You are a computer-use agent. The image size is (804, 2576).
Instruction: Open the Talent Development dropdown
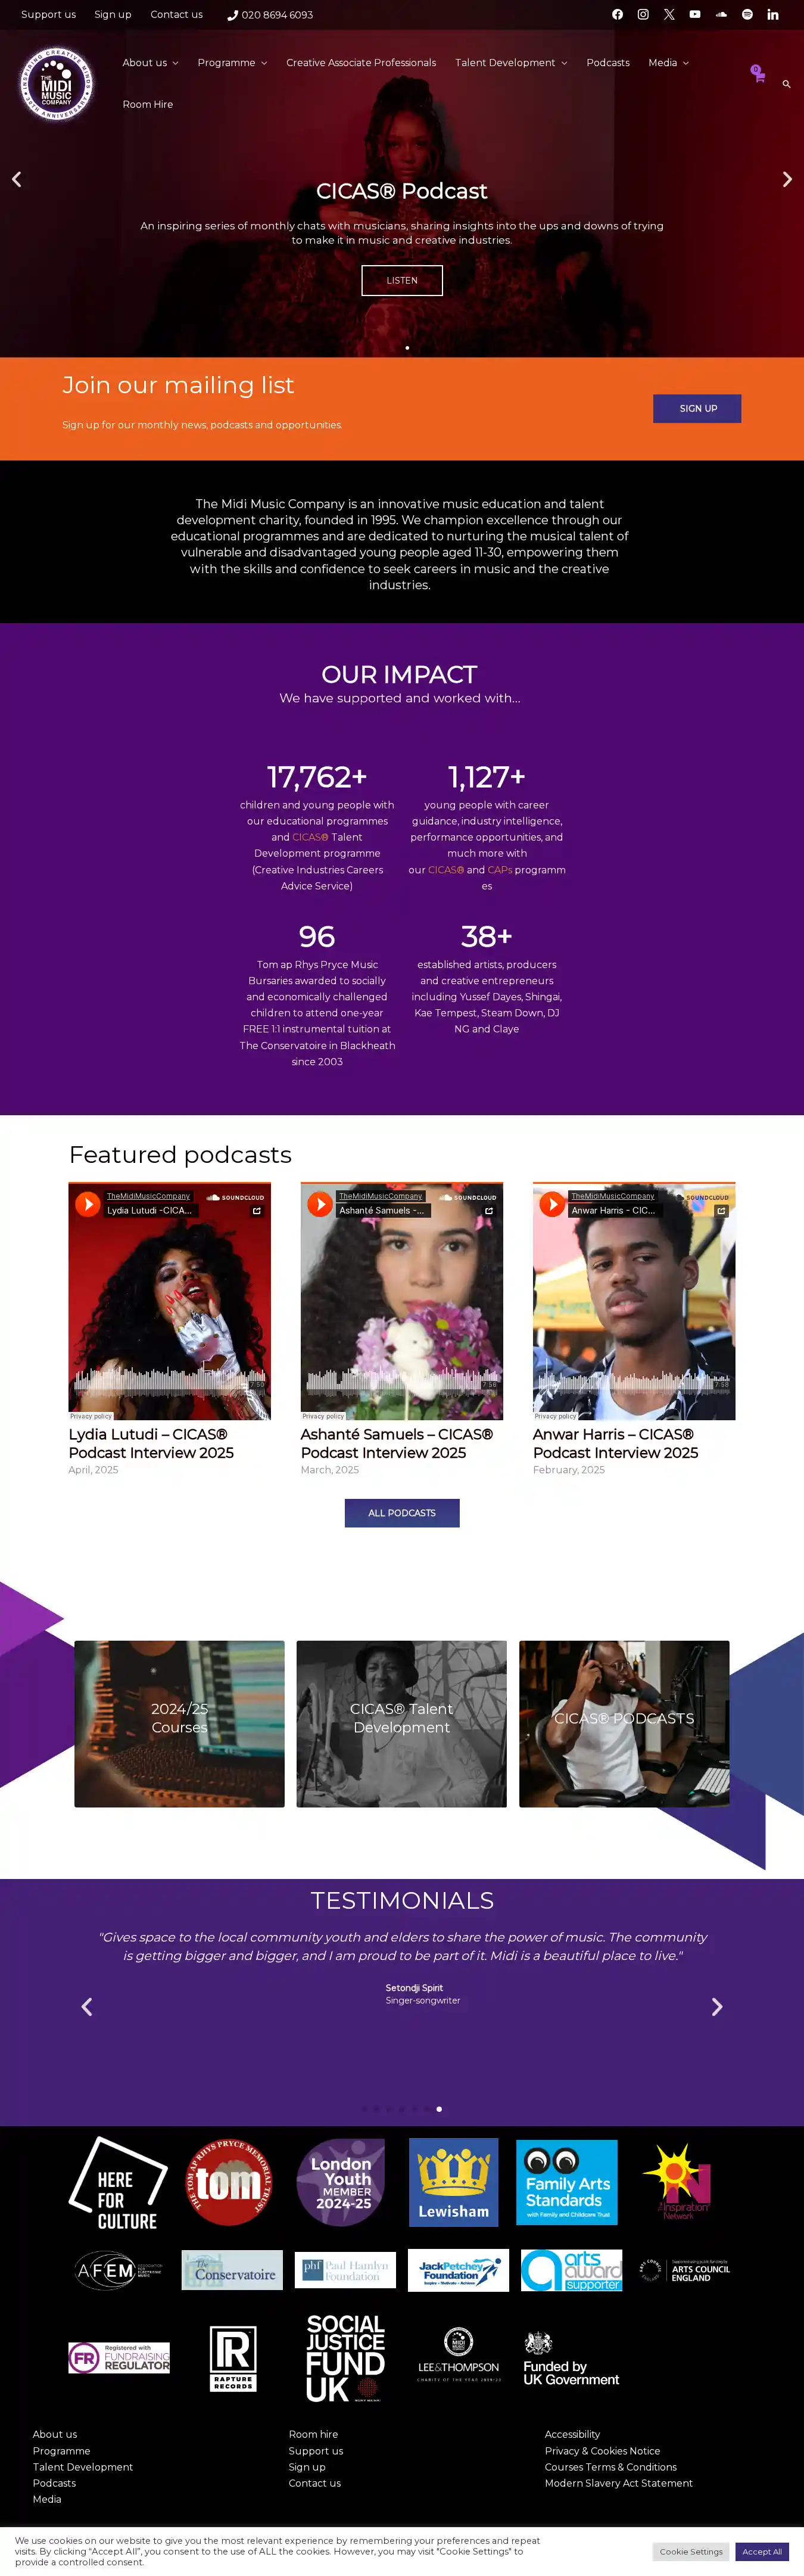[511, 63]
